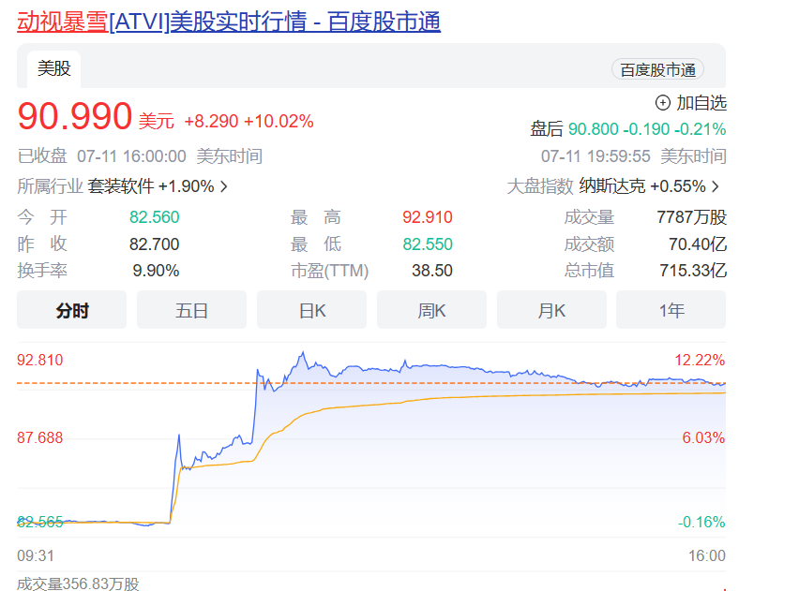This screenshot has width=799, height=591.
Task: Click the 成交额 value 70.40亿
Action: (698, 244)
